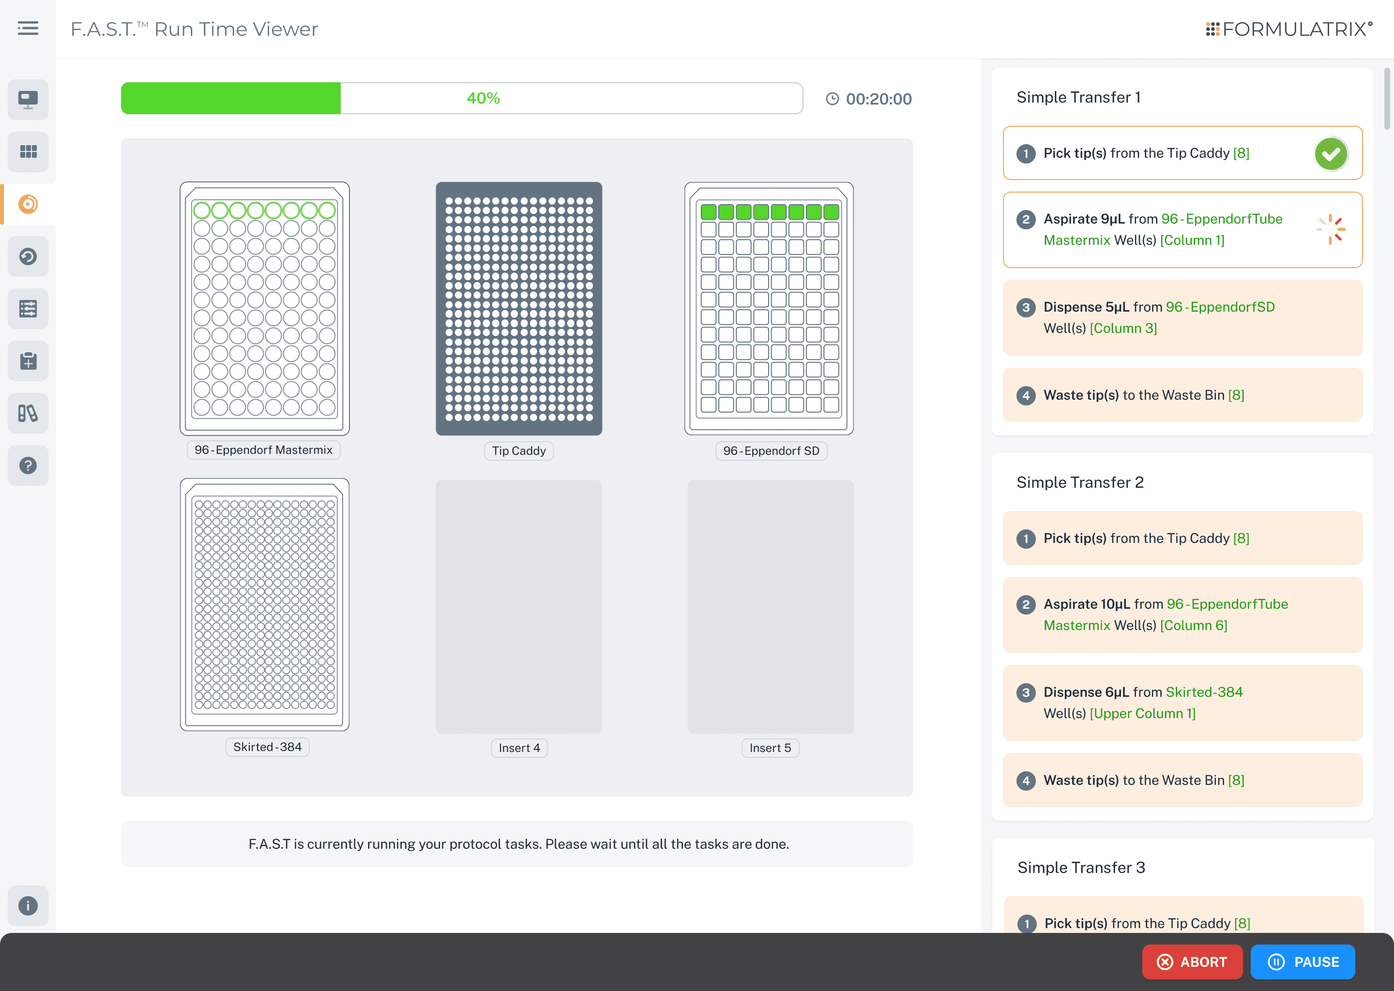The height and width of the screenshot is (991, 1394).
Task: Click the history refresh sidebar icon
Action: pyautogui.click(x=28, y=256)
